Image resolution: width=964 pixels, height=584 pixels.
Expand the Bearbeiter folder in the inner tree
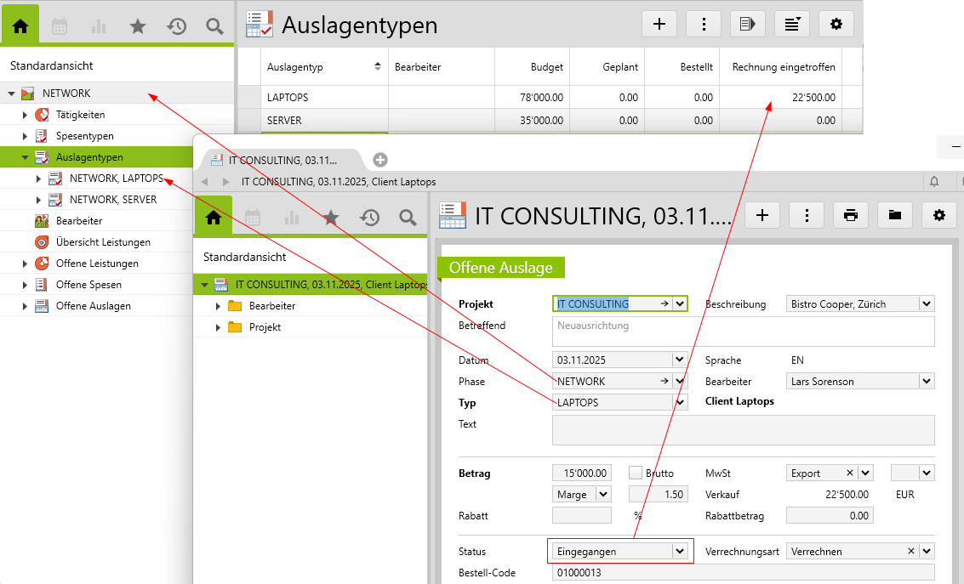[x=218, y=306]
